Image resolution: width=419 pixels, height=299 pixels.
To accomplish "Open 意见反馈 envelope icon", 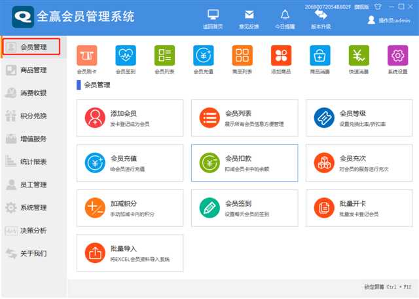I will (249, 14).
